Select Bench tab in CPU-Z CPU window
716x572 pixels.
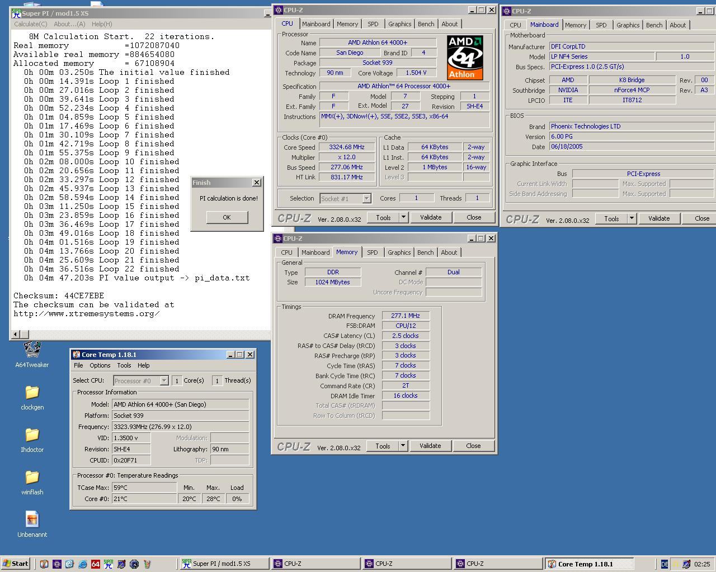click(x=426, y=24)
